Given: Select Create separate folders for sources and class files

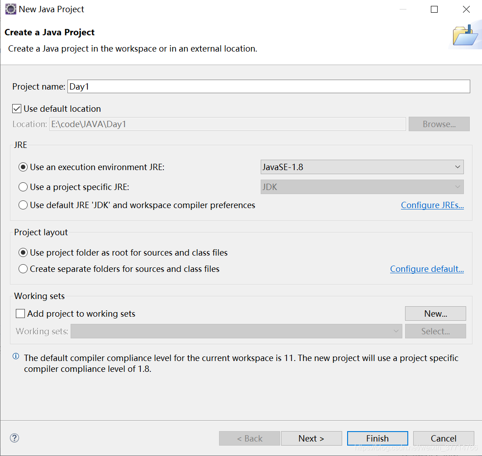Looking at the screenshot, I should (23, 269).
